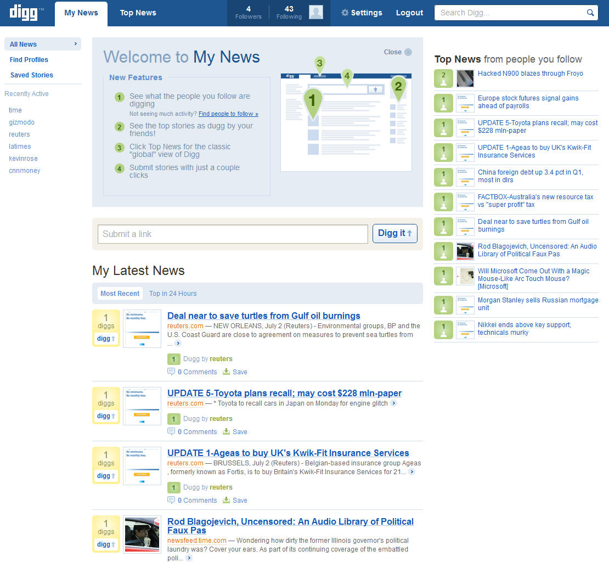Click the search magnifier icon

pyautogui.click(x=590, y=13)
